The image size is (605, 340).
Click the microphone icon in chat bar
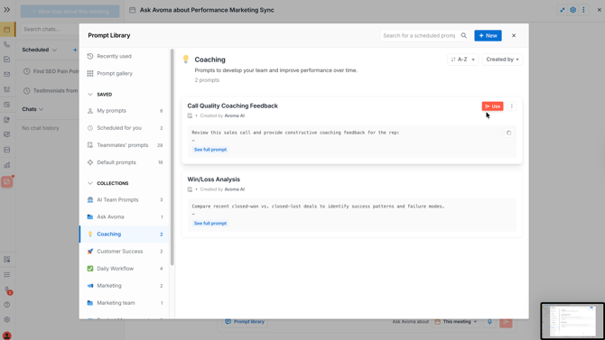[x=489, y=321]
